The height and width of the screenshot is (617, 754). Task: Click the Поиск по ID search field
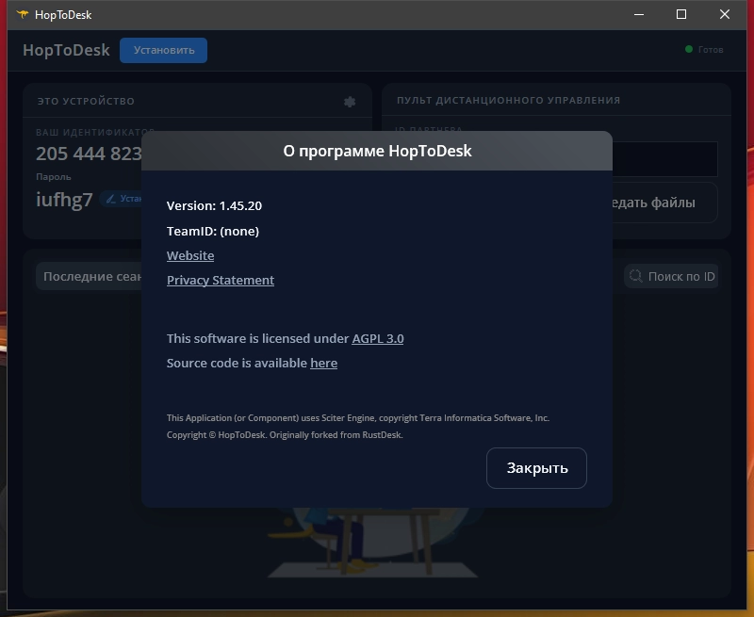(671, 276)
